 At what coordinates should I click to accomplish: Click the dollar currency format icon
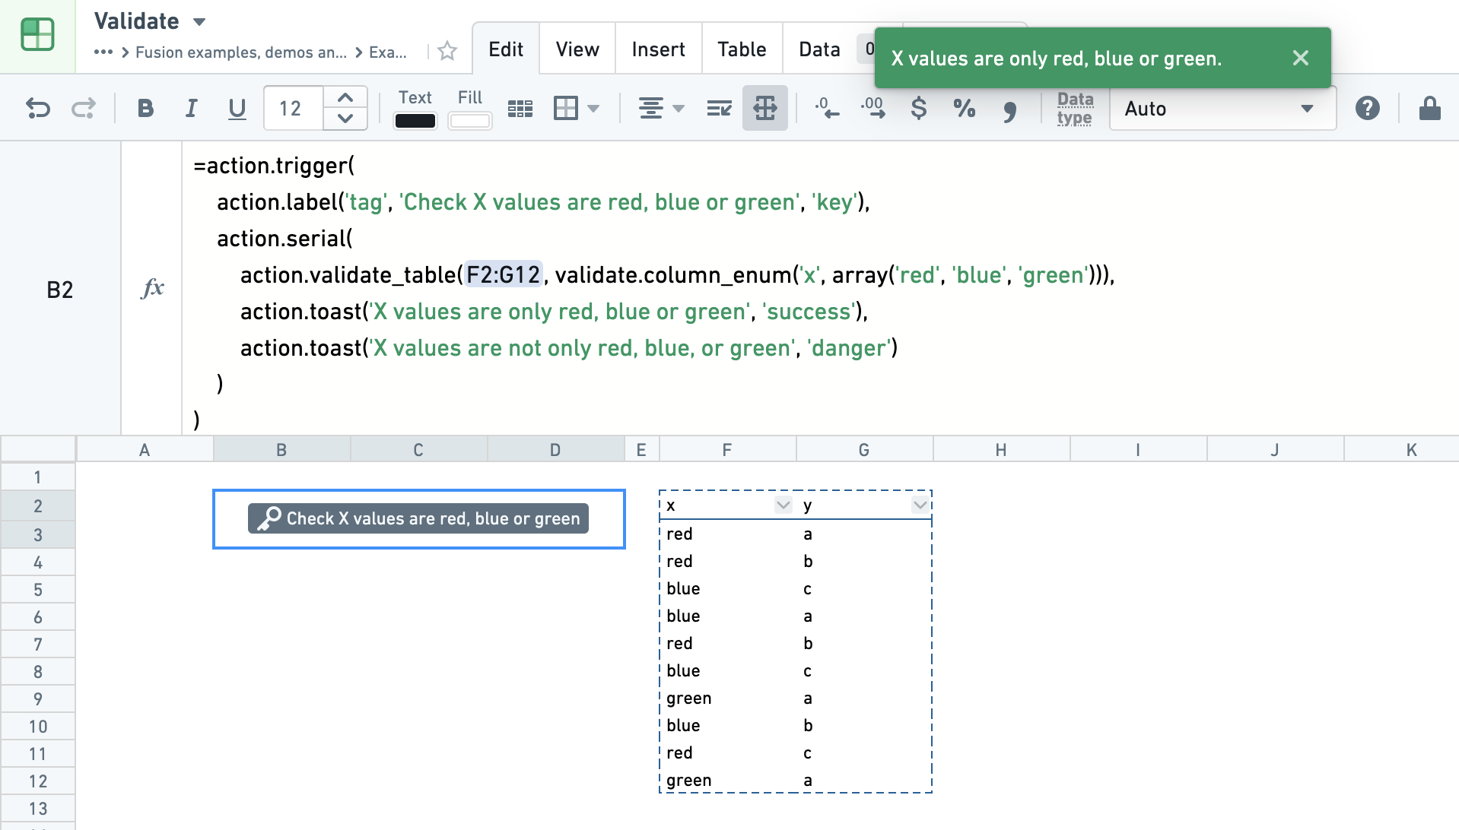(x=918, y=109)
